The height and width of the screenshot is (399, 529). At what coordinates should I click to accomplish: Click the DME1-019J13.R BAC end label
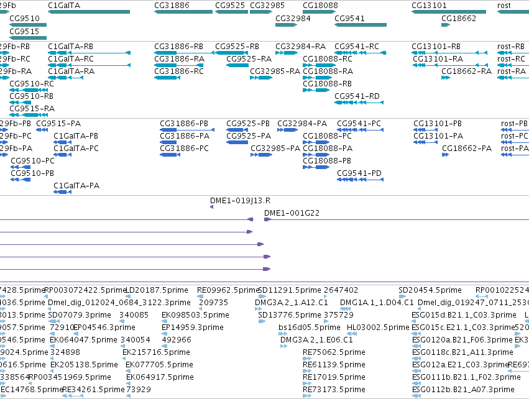240,201
